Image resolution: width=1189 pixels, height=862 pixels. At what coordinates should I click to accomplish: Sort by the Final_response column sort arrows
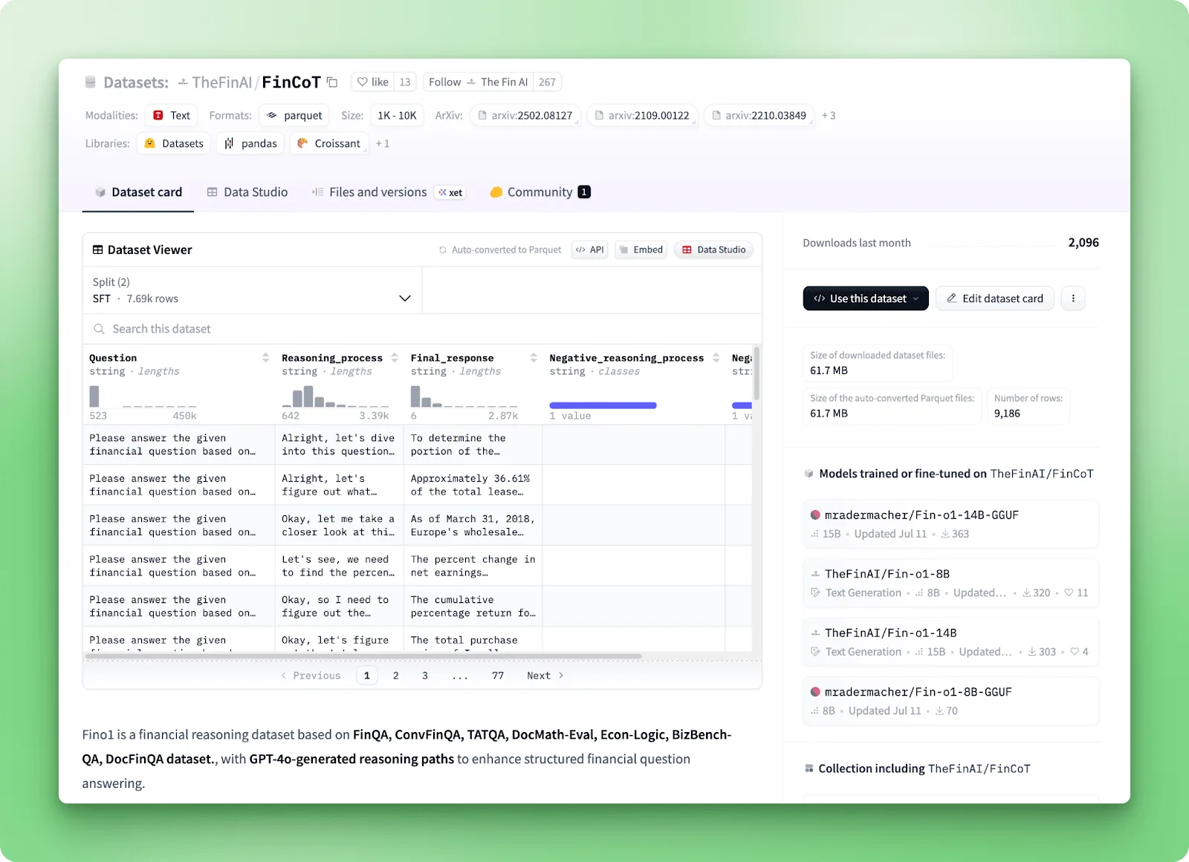534,358
